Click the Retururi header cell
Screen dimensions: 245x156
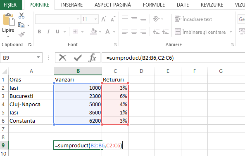[115, 79]
